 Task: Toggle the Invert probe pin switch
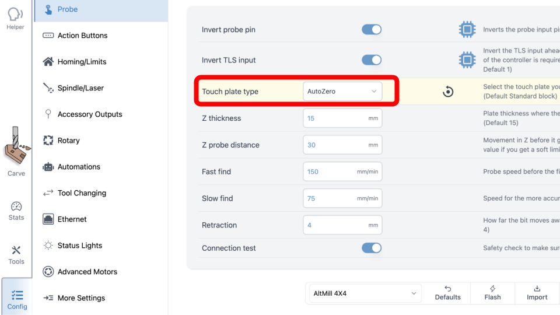pyautogui.click(x=372, y=30)
